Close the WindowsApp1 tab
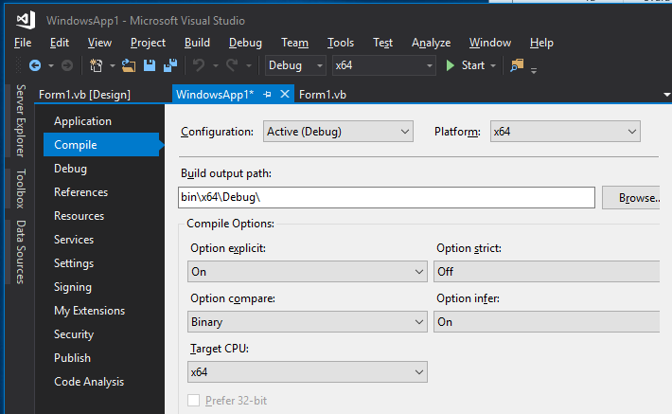This screenshot has height=414, width=672. 284,95
